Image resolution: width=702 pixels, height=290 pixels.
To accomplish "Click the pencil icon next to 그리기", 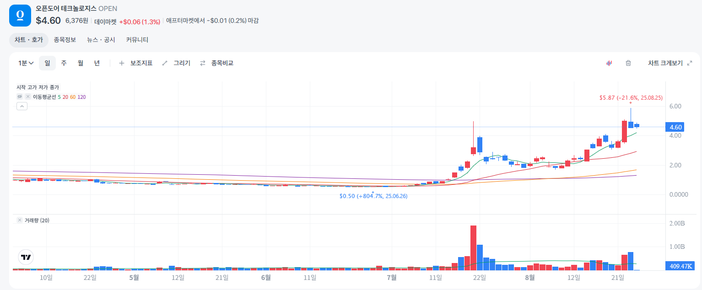I will click(165, 63).
